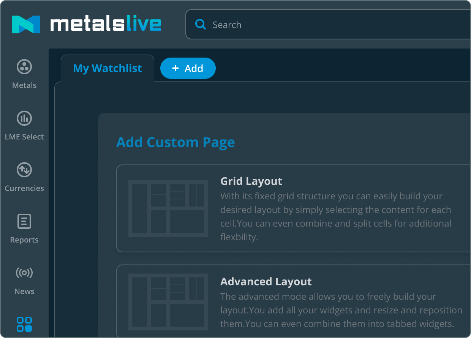Select the Metals section icon
This screenshot has height=338, width=471.
coord(24,67)
